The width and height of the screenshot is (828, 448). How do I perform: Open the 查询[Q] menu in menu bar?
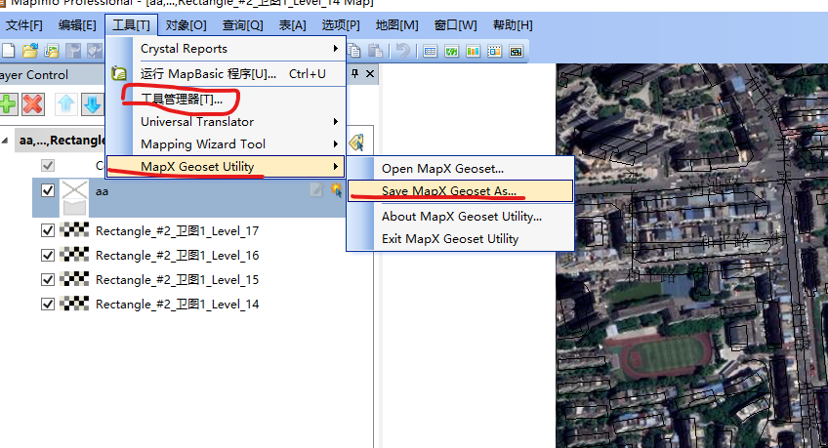(242, 23)
